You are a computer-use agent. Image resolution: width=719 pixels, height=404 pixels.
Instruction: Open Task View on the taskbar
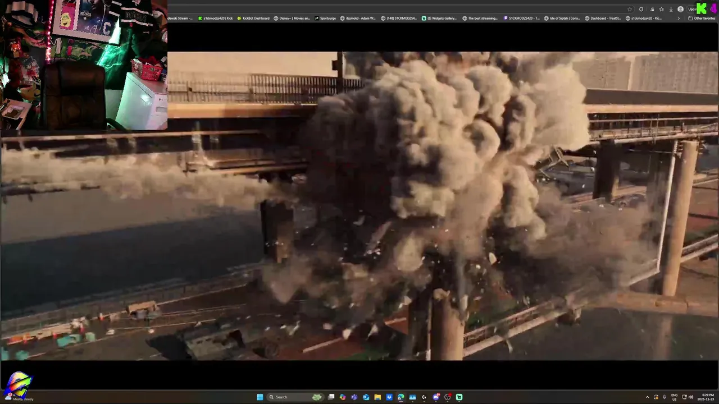(x=331, y=397)
